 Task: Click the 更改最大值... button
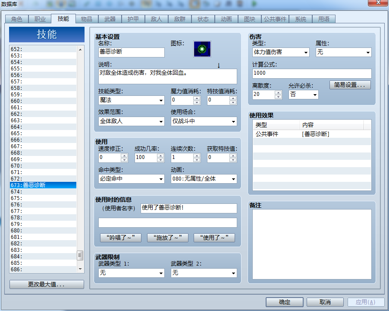click(x=47, y=284)
